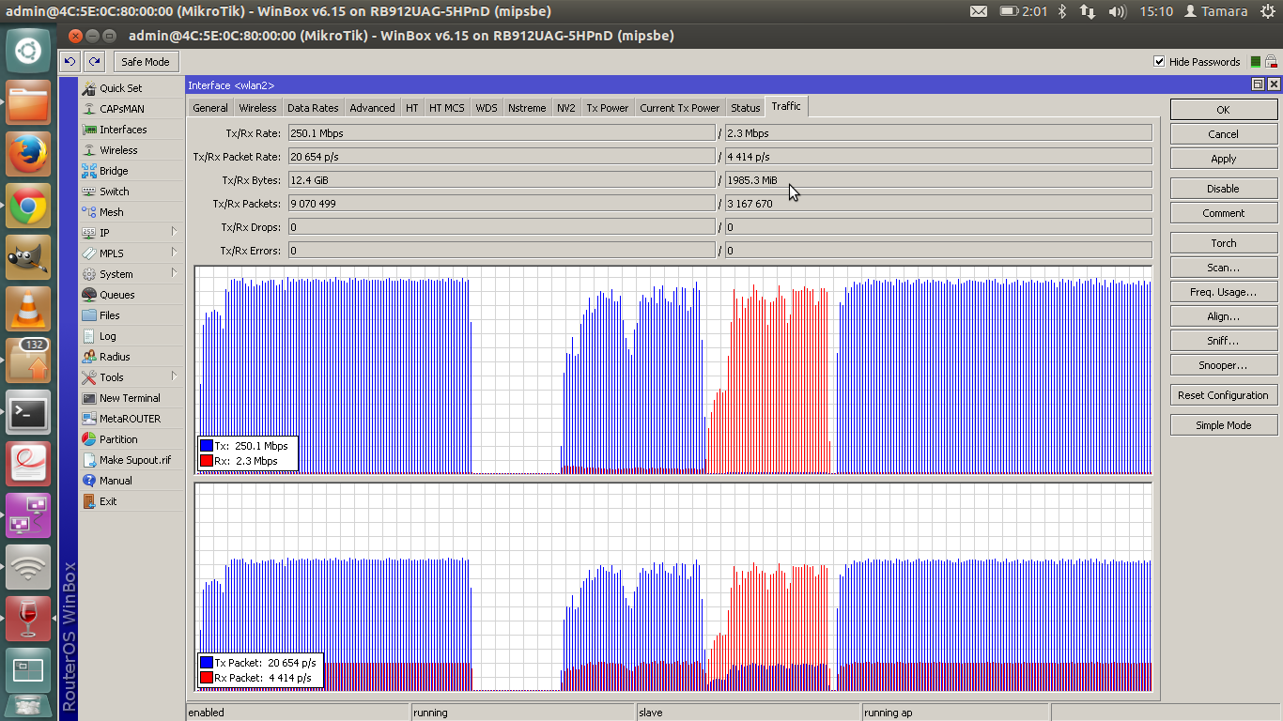Click the Torch button
Image resolution: width=1283 pixels, height=721 pixels.
point(1223,243)
